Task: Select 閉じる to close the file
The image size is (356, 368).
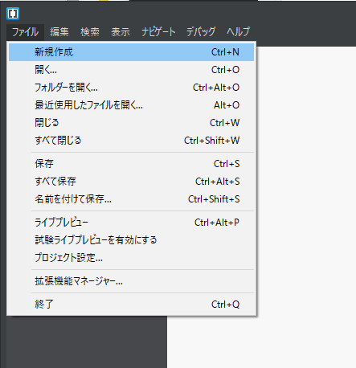Action: 131,123
